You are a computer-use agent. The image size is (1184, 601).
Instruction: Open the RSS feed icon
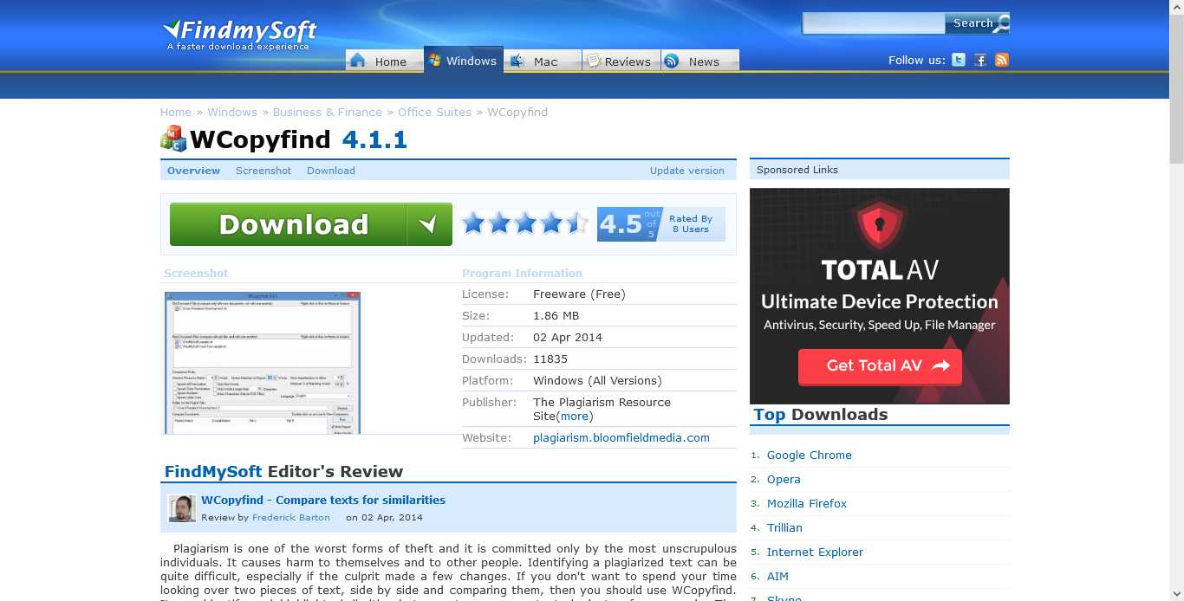point(1002,60)
